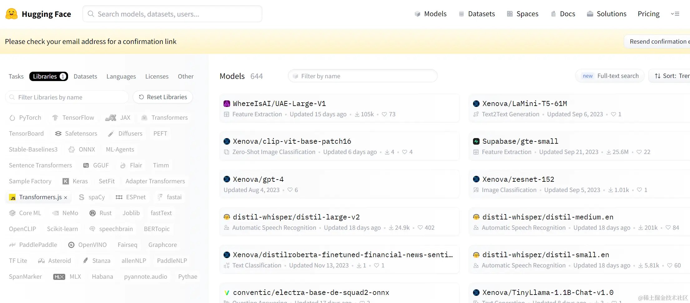Screen dimensions: 690x303
Task: Remove Transformers.js filter via its x
Action: point(66,197)
